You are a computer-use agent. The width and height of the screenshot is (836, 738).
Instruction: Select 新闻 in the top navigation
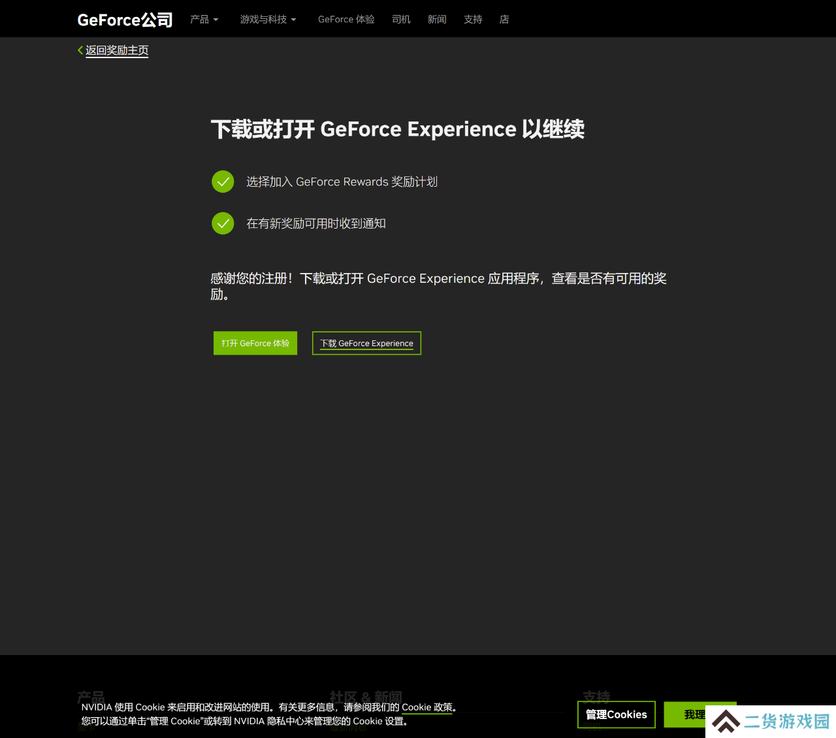(x=437, y=20)
